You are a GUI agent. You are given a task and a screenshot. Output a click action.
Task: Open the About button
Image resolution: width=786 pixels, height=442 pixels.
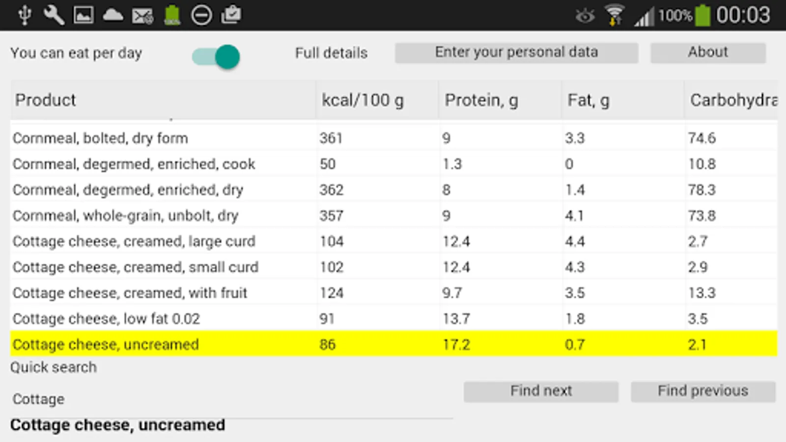point(708,53)
